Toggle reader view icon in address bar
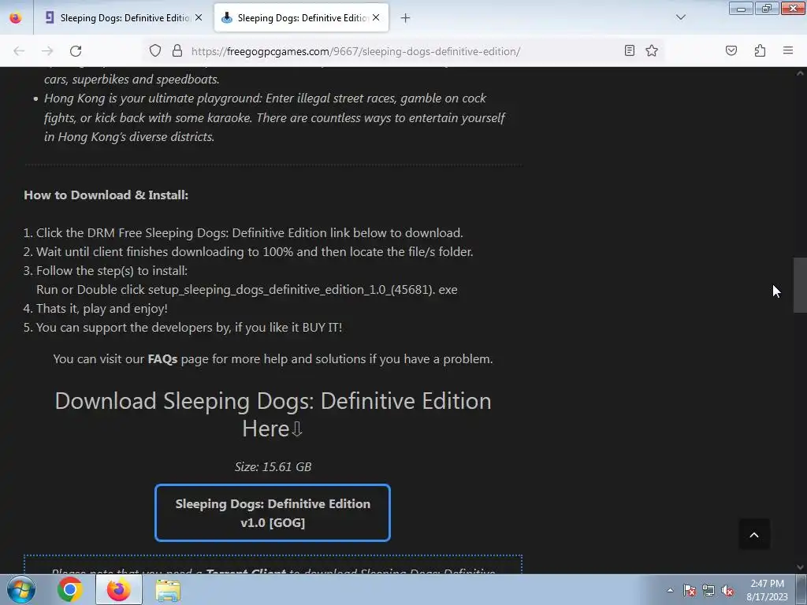 click(x=630, y=50)
